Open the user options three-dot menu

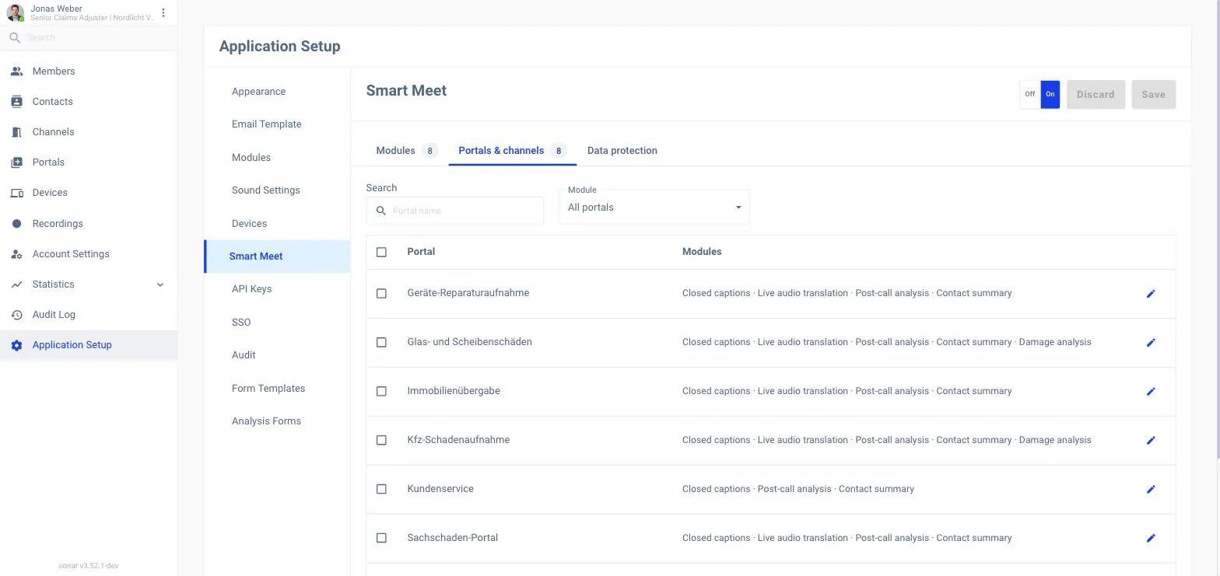[x=163, y=12]
